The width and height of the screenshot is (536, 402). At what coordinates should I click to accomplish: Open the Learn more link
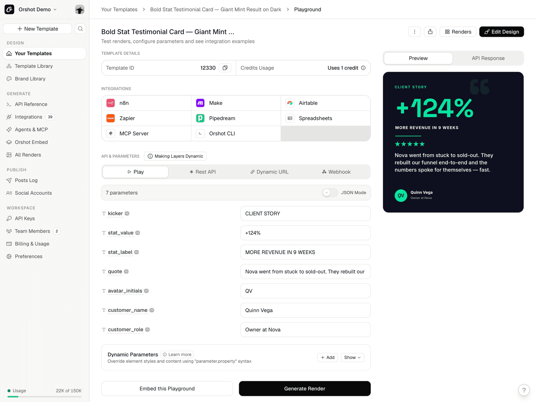177,354
